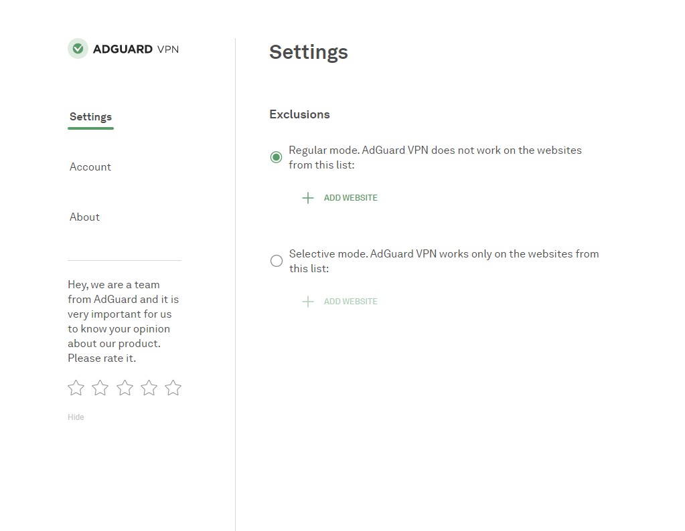
Task: Go to the About page
Action: coord(84,217)
